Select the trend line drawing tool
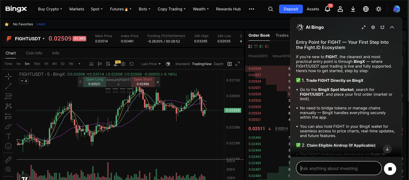This screenshot has width=409, height=180. [x=8, y=86]
